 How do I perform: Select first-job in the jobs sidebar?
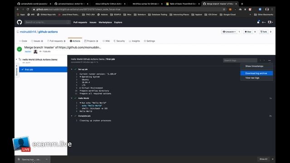click(43, 69)
